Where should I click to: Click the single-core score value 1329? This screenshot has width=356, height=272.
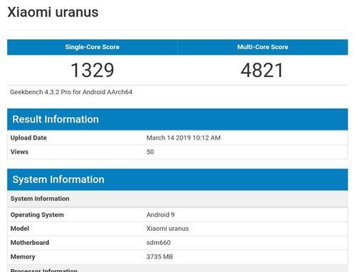(x=93, y=70)
